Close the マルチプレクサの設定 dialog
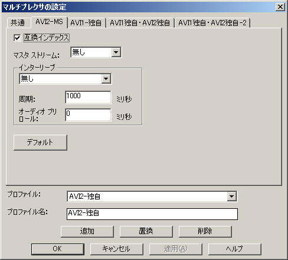The width and height of the screenshot is (288, 260). (280, 7)
